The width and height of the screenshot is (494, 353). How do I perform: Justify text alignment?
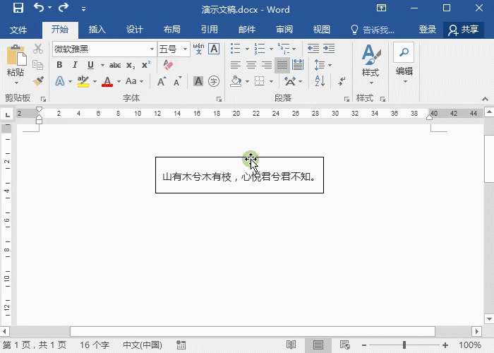[x=282, y=65]
